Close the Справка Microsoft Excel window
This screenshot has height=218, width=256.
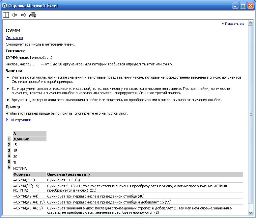pyautogui.click(x=250, y=6)
